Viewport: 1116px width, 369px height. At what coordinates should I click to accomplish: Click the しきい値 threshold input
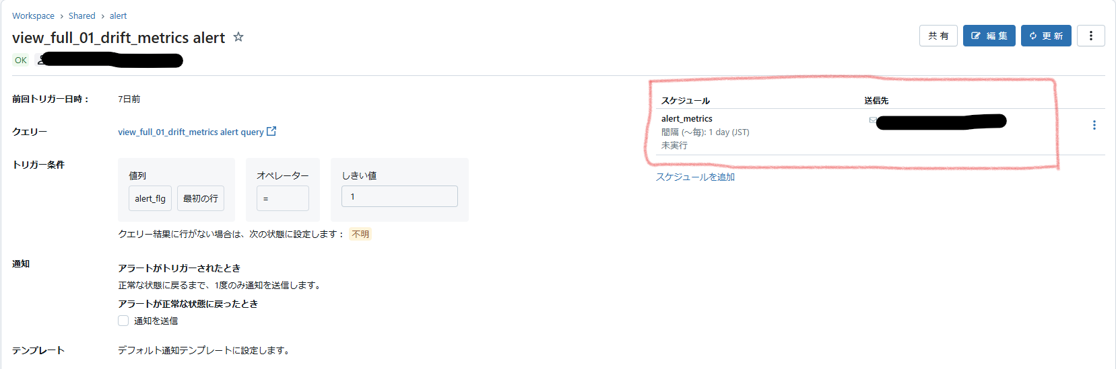(x=399, y=196)
